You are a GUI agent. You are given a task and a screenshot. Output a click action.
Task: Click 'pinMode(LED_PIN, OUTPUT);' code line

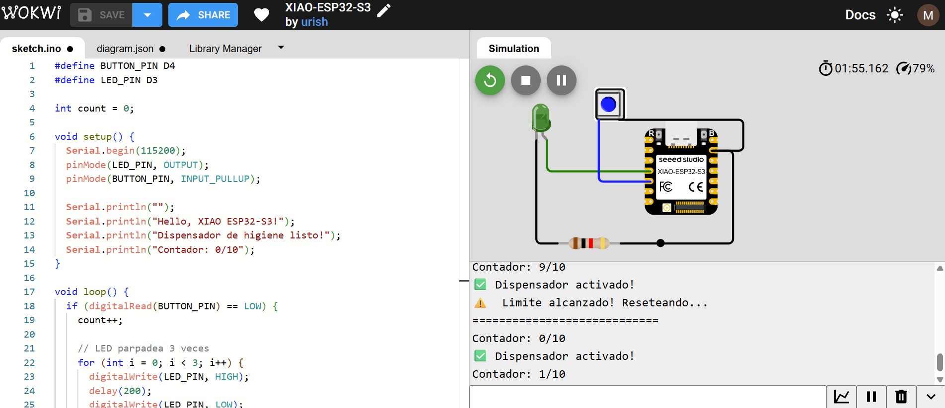[x=138, y=165]
